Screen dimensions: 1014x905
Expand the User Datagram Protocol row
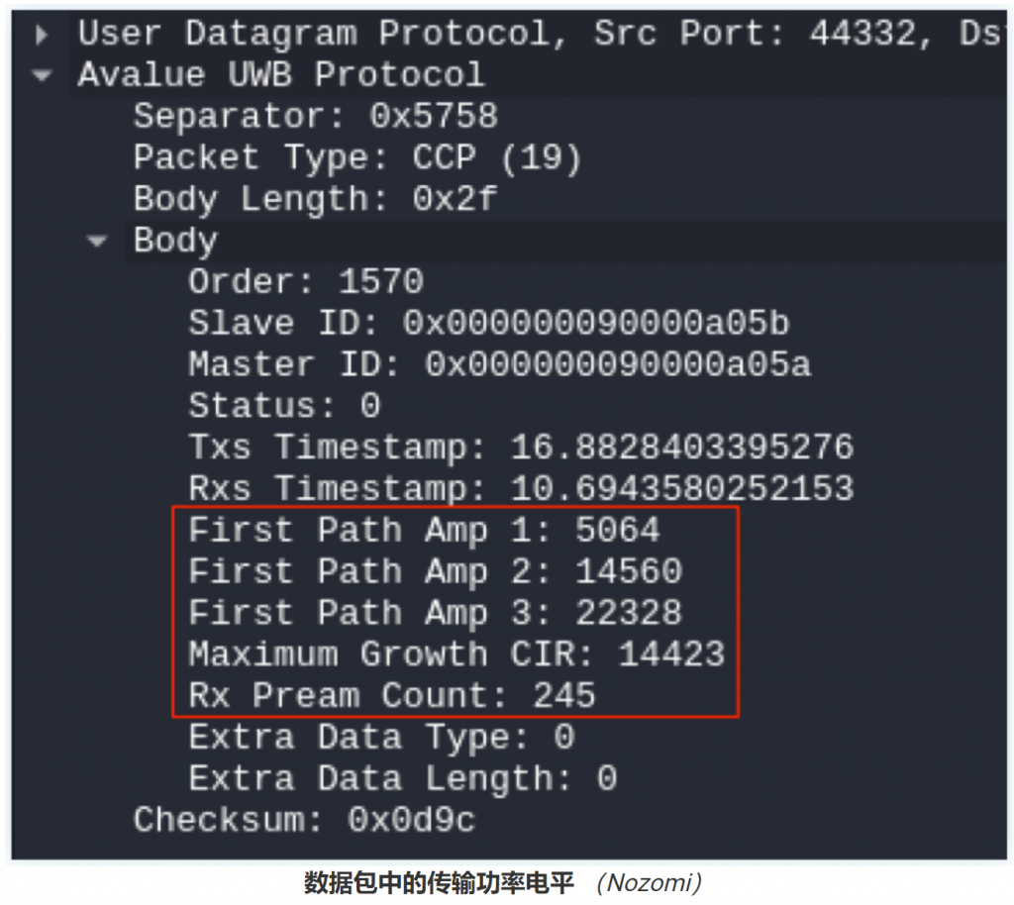[x=42, y=34]
